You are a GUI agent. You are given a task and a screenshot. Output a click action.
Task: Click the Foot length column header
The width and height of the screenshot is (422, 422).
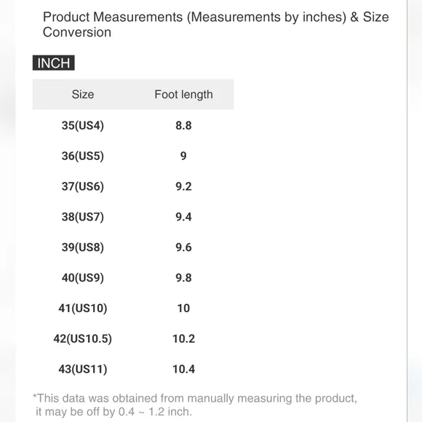pos(183,95)
